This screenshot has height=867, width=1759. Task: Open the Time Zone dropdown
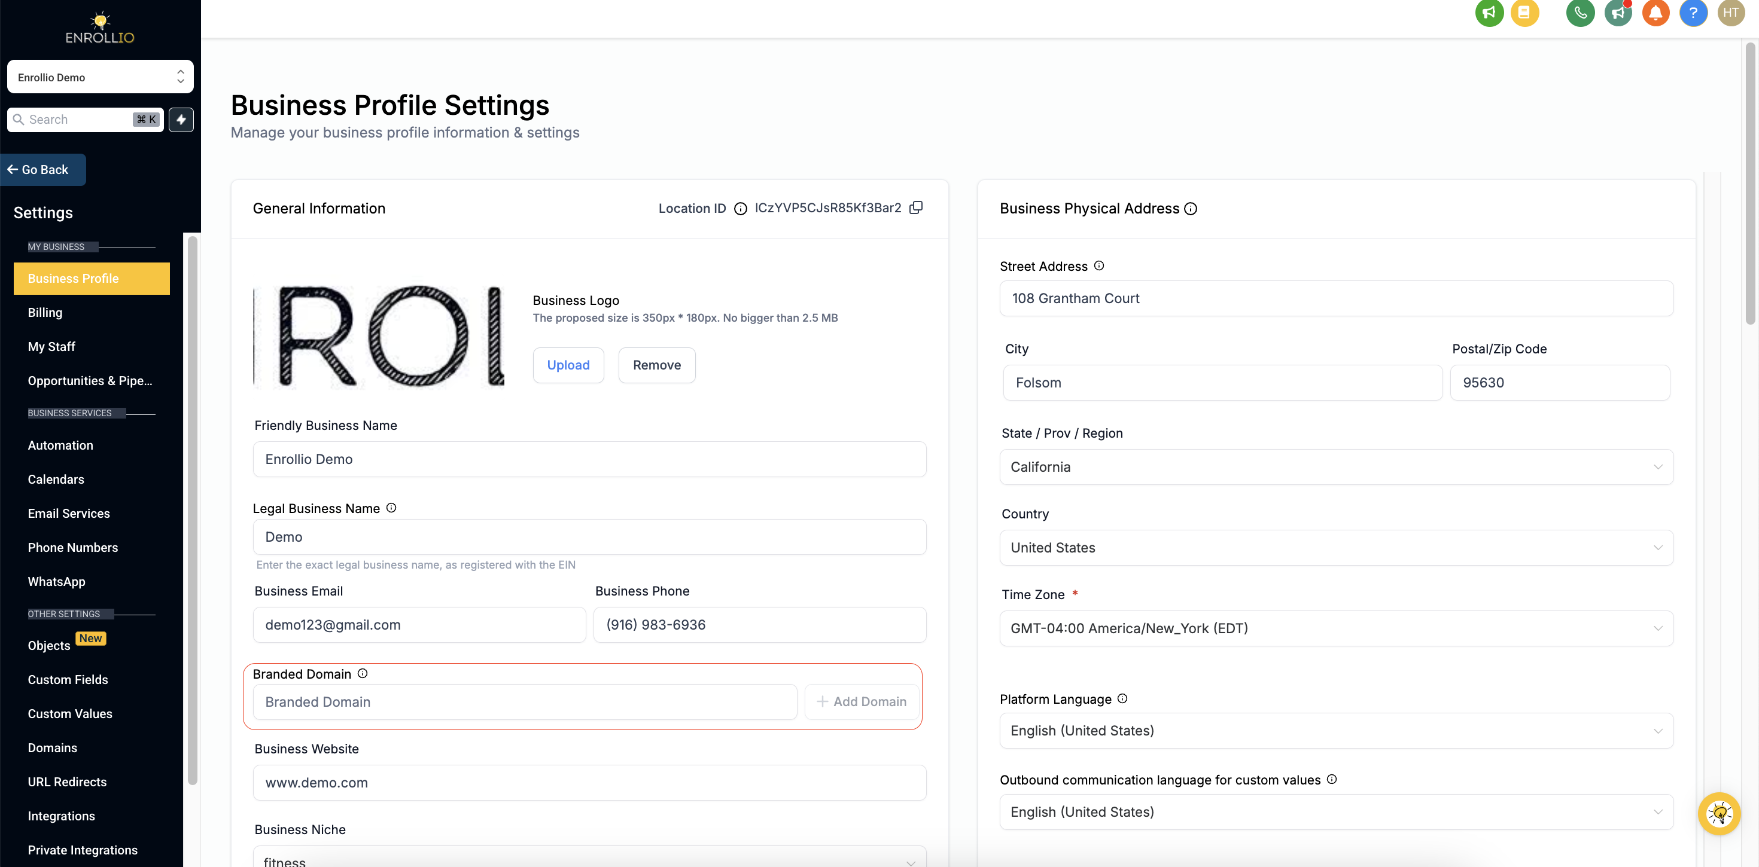1337,628
